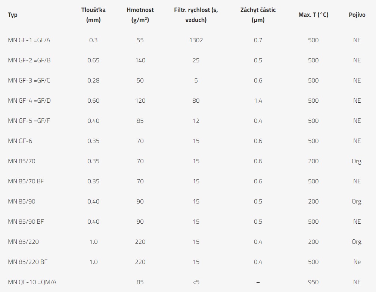Click the MN 85/90 type cell
376x292 pixels.
22,201
